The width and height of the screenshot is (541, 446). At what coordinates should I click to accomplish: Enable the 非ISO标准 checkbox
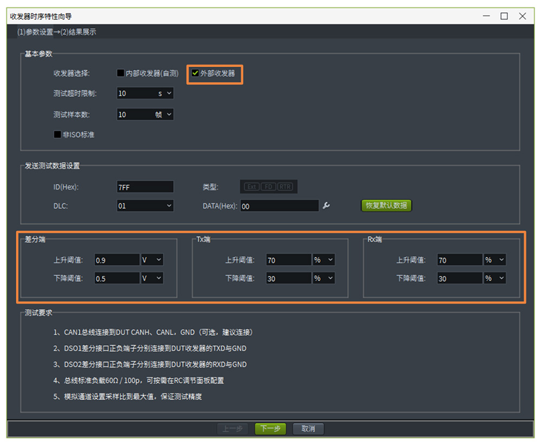coord(57,134)
